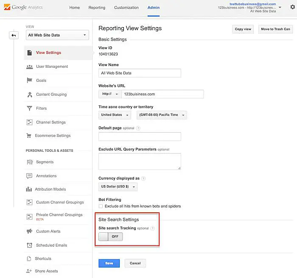The height and width of the screenshot is (278, 297).
Task: Open the US Dollar currency dropdown
Action: 118,187
